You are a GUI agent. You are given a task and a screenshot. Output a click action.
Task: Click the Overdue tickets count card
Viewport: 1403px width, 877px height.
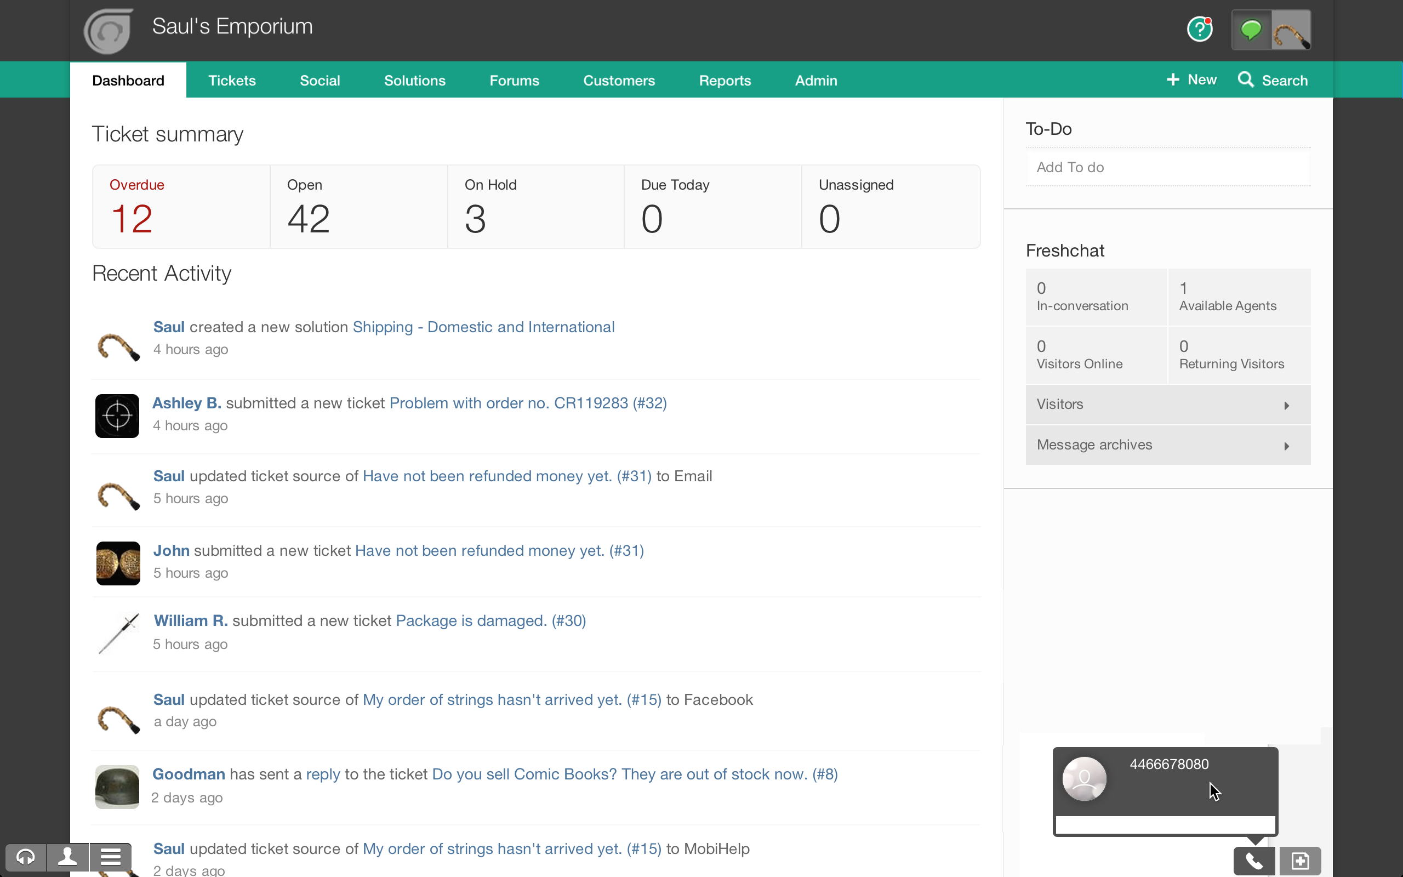pos(181,207)
